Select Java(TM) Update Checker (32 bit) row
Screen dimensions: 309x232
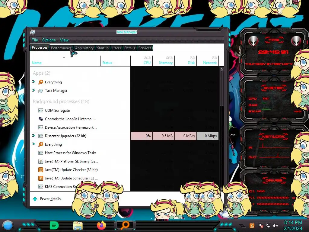click(124, 170)
